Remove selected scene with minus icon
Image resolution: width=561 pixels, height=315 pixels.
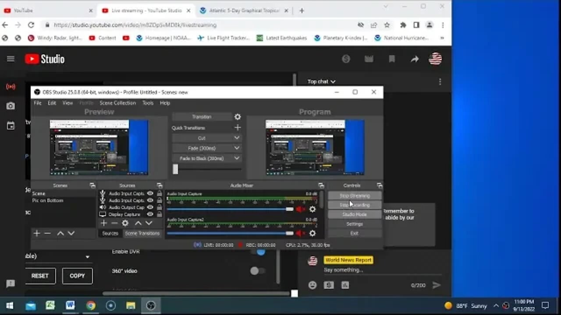[x=48, y=234]
